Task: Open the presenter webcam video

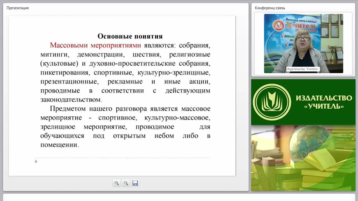Action: click(303, 44)
